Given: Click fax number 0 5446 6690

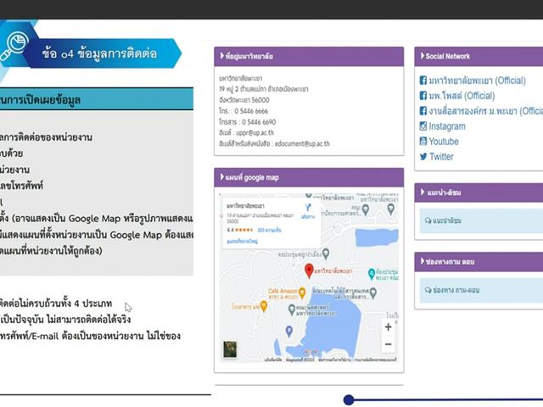Looking at the screenshot, I should (x=259, y=122).
